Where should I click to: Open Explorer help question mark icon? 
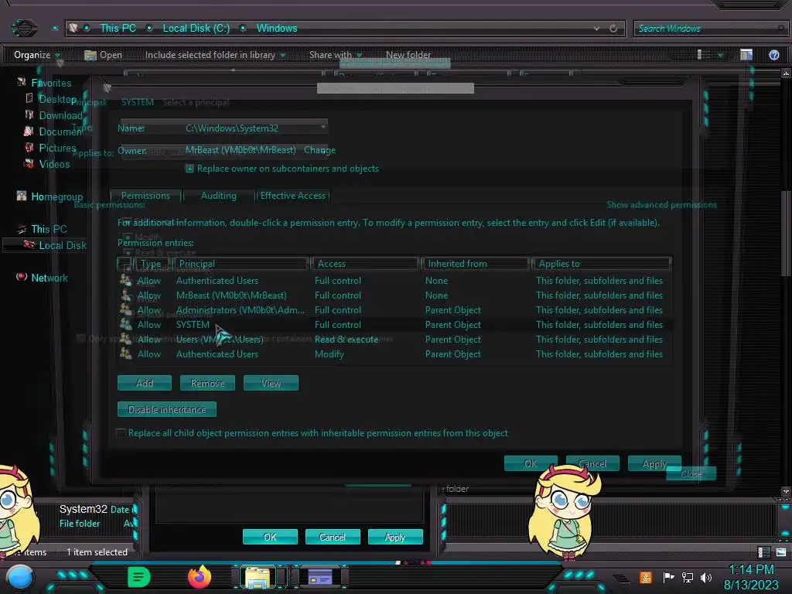pos(773,55)
